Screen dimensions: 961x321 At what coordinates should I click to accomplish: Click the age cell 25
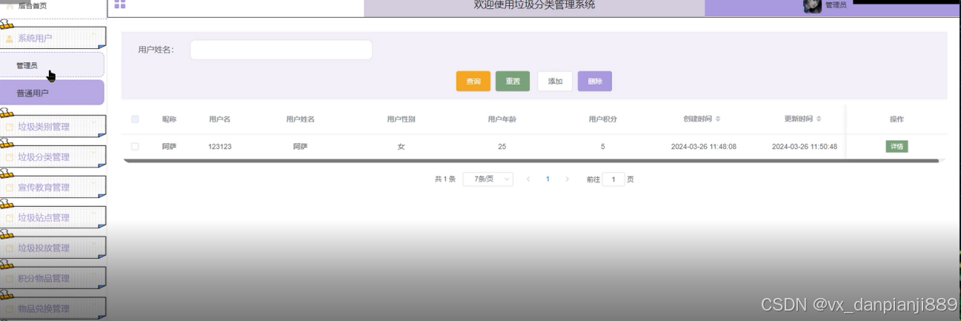tap(502, 147)
